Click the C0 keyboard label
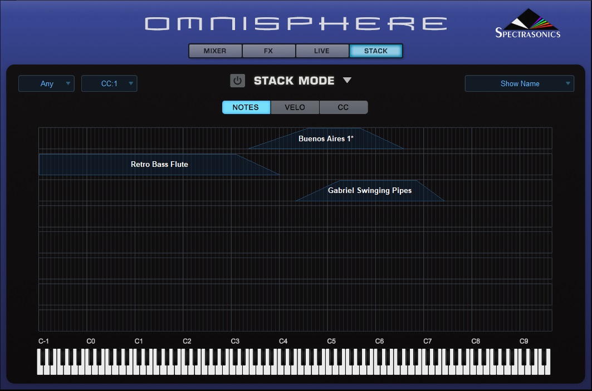 tap(91, 341)
